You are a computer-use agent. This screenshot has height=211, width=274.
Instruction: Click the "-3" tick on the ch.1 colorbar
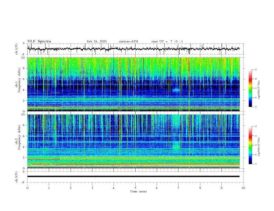pyautogui.click(x=255, y=69)
